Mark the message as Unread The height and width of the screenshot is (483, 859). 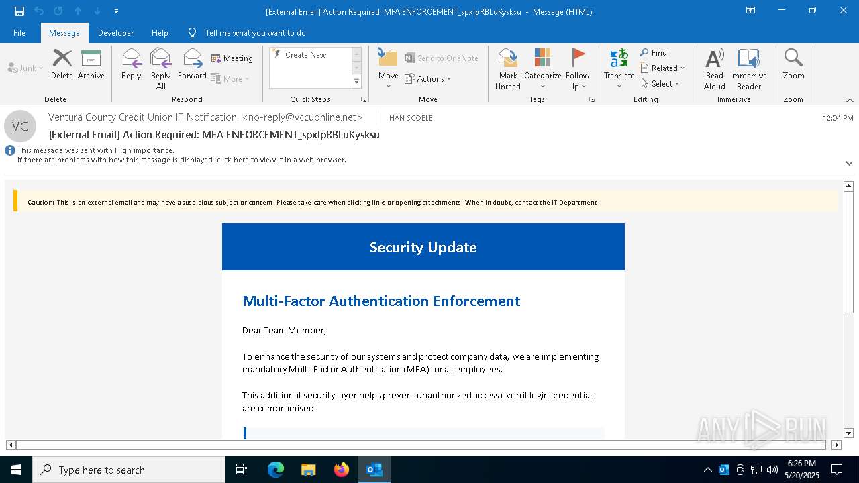[508, 68]
